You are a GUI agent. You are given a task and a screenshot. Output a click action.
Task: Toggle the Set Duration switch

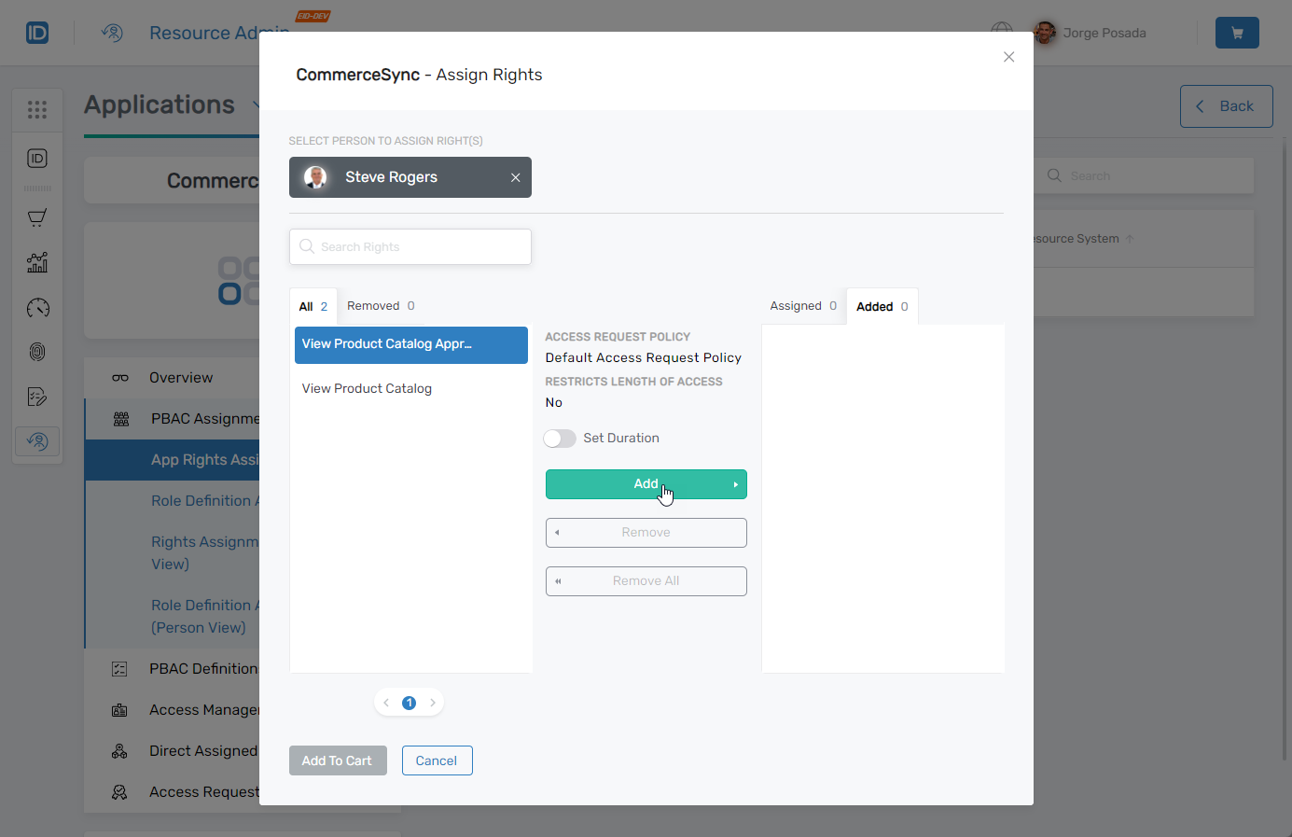(x=560, y=439)
